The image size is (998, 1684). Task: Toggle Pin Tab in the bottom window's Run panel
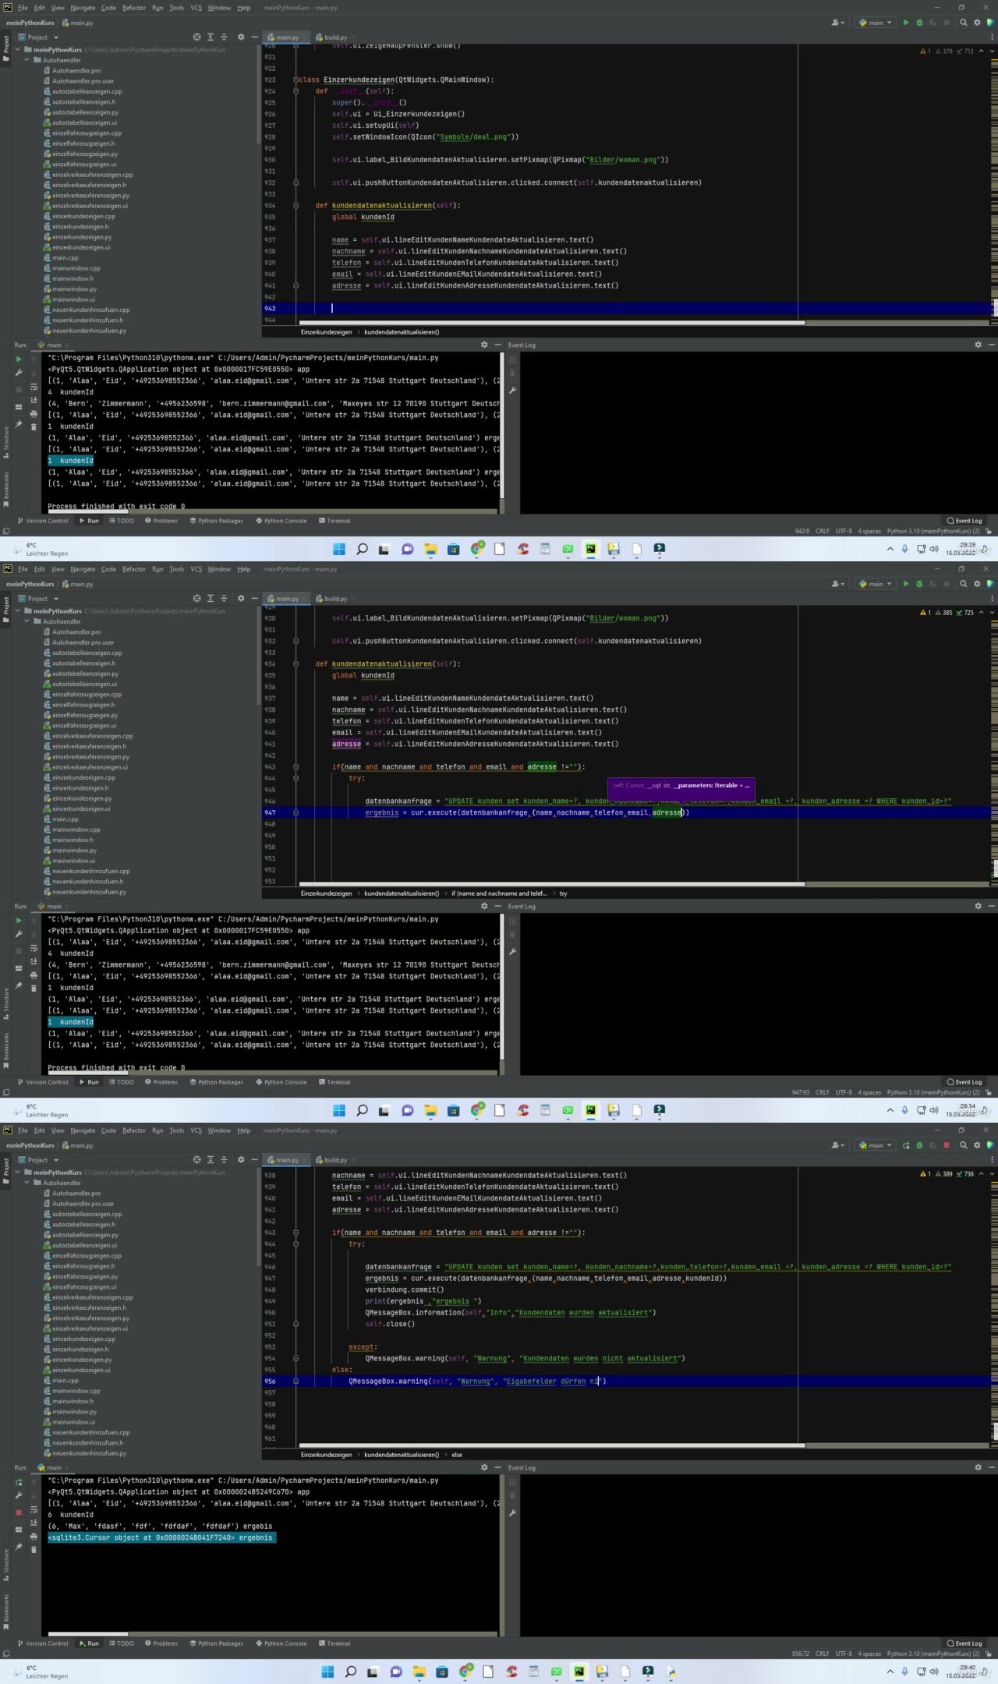pyautogui.click(x=19, y=1547)
